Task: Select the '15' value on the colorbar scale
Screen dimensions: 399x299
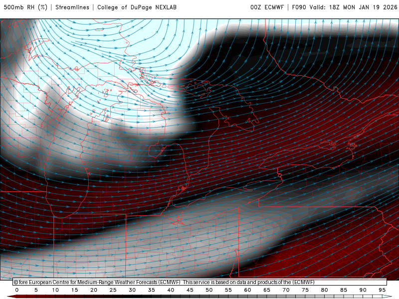Action: [x=74, y=290]
